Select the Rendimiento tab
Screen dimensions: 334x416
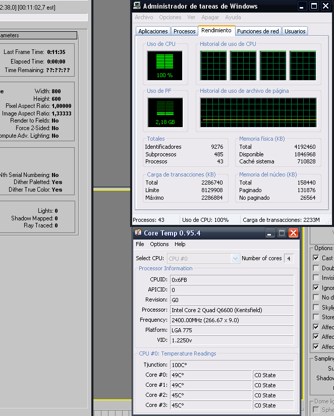pyautogui.click(x=216, y=31)
